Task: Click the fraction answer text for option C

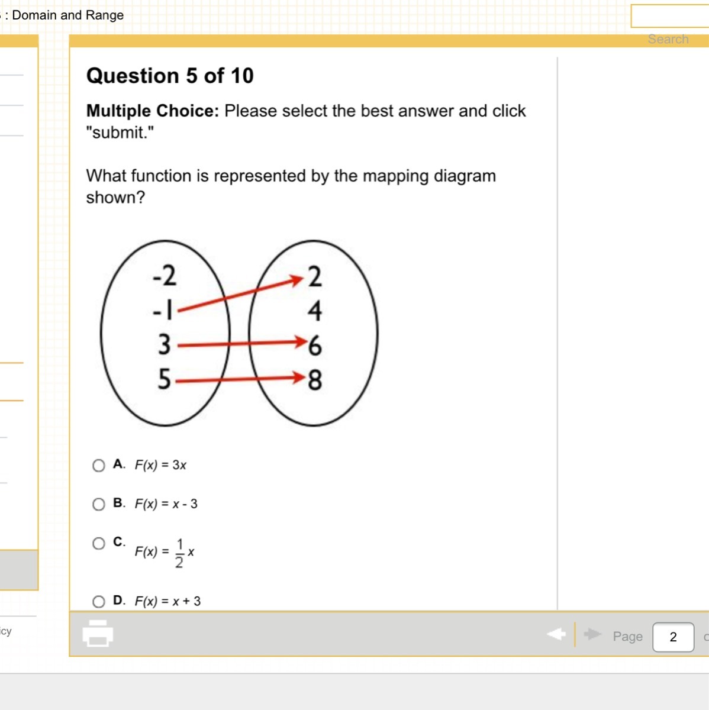Action: 165,553
